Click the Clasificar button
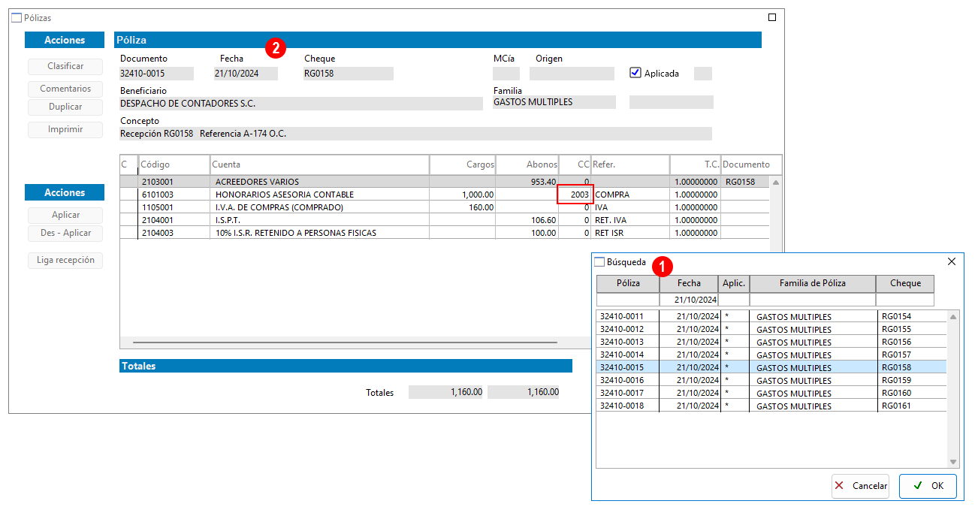This screenshot has height=510, width=975. coord(65,66)
